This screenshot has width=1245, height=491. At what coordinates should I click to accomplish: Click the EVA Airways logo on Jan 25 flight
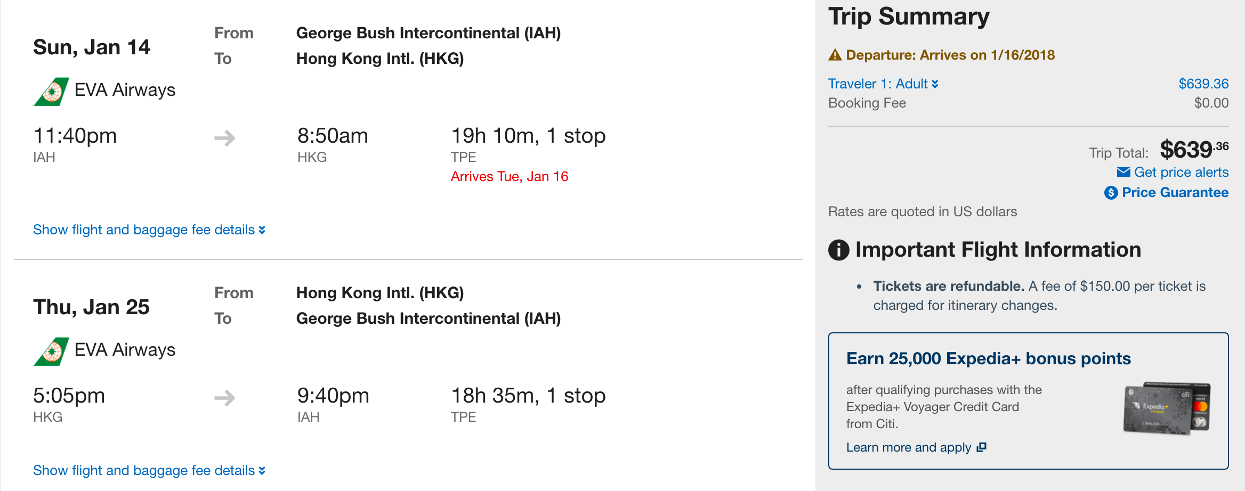51,351
